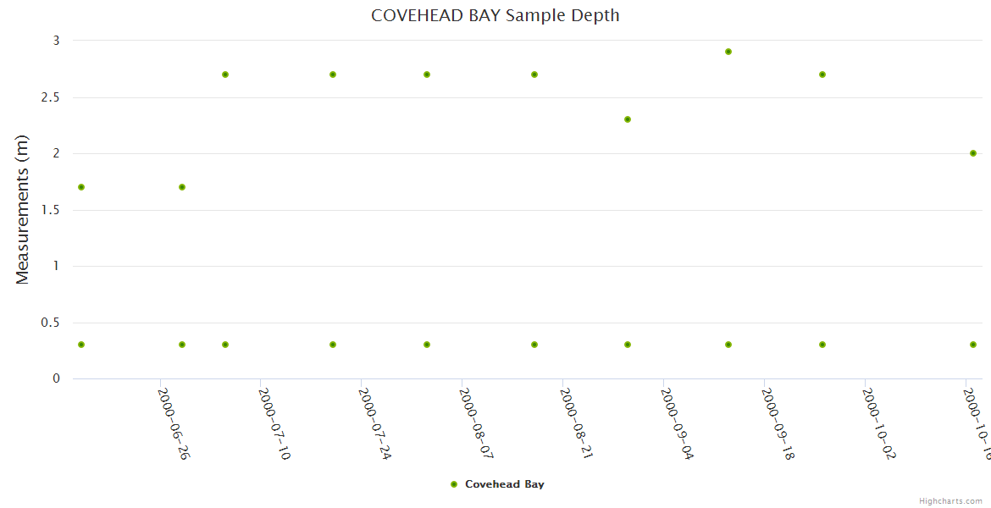This screenshot has height=508, width=991.
Task: Click the COVEHEAD BAY Sample Depth title
Action: click(x=495, y=15)
